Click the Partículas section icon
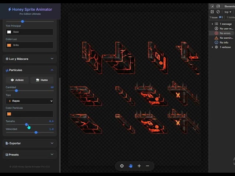Screen dimensions: 235x176 click(7, 70)
